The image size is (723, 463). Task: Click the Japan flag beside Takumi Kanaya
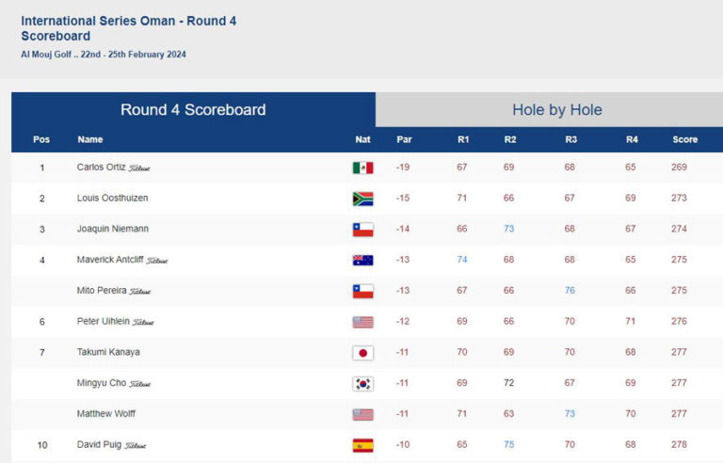point(362,353)
